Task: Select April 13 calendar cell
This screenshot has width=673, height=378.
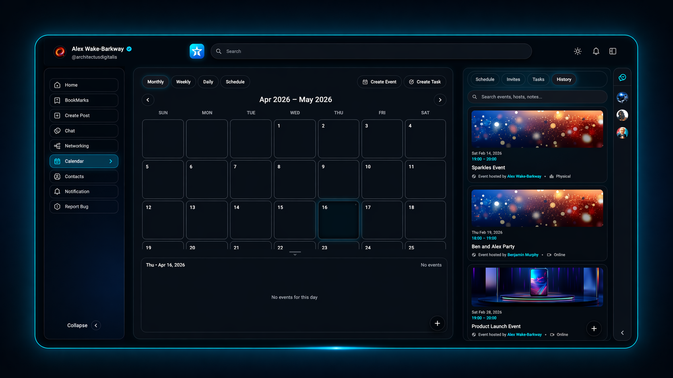Action: pos(207,220)
